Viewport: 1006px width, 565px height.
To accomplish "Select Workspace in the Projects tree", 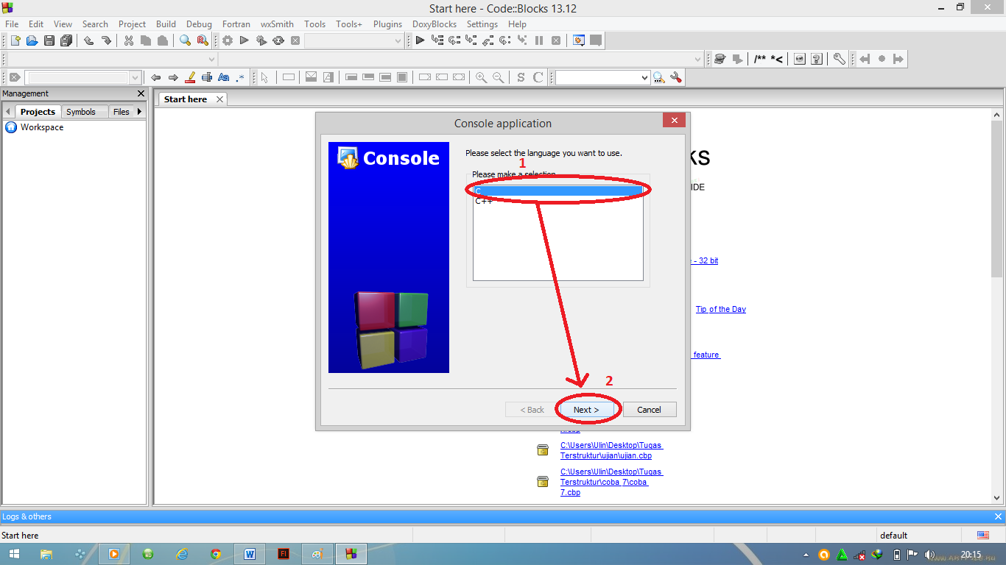I will pyautogui.click(x=42, y=127).
